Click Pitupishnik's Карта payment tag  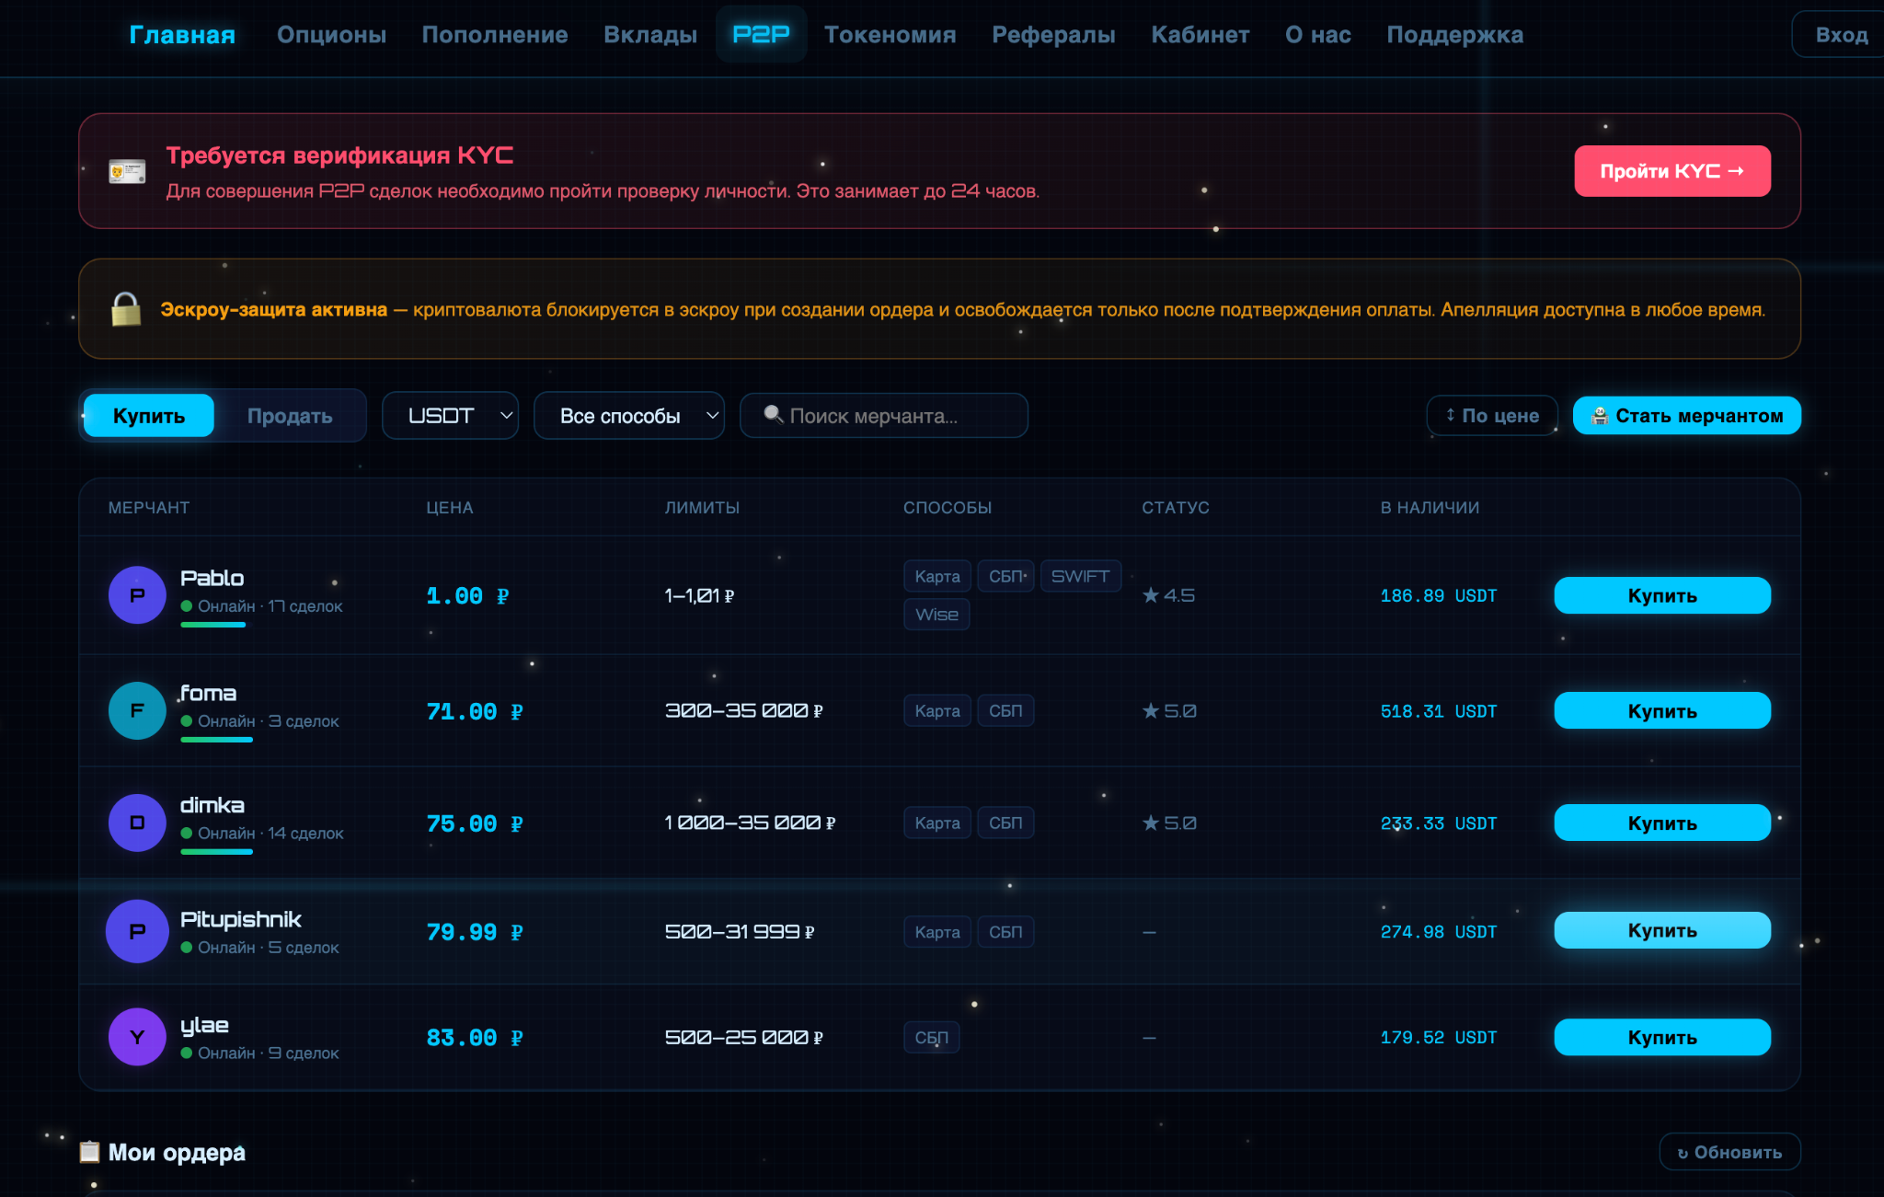pos(937,932)
